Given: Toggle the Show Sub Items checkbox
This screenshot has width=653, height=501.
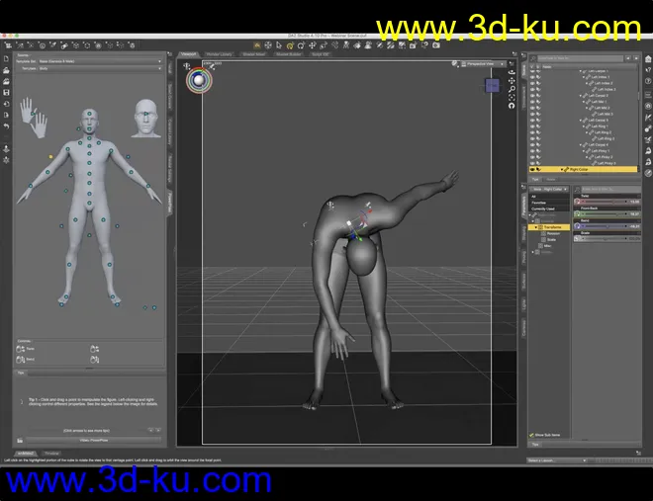Looking at the screenshot, I should pyautogui.click(x=533, y=435).
